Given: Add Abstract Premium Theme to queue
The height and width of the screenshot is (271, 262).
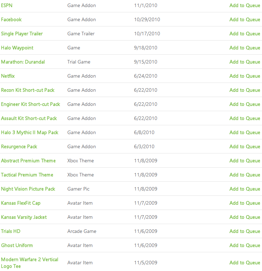Looking at the screenshot, I should (245, 161).
